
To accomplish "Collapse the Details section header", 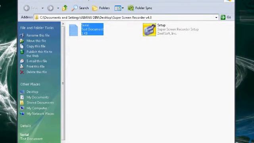I will pyautogui.click(x=25, y=126).
